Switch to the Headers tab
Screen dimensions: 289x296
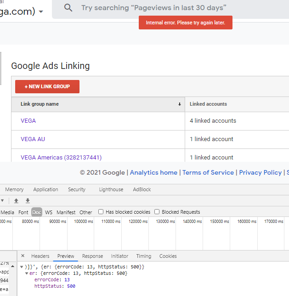pos(40,256)
